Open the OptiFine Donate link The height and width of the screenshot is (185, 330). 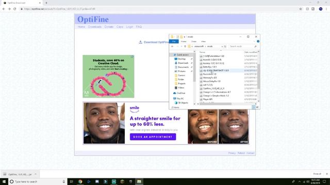click(x=109, y=27)
